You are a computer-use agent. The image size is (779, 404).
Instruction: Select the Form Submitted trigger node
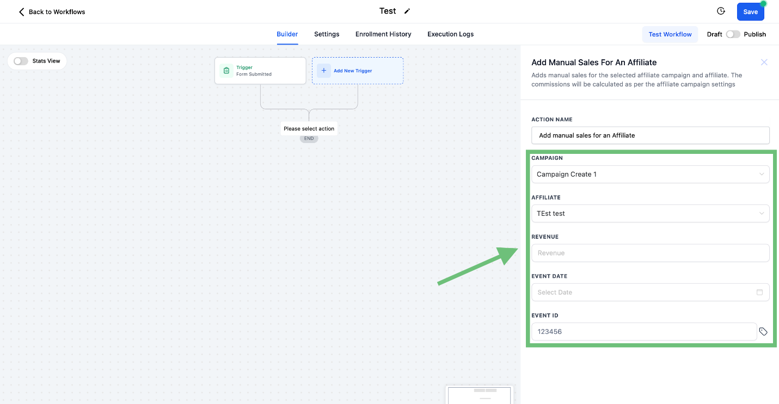click(x=260, y=71)
